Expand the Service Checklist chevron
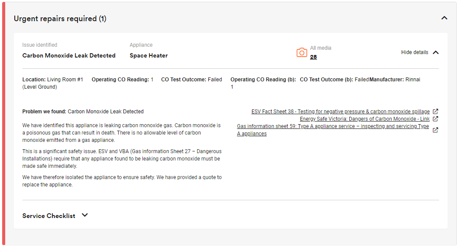The image size is (458, 247). click(x=85, y=215)
